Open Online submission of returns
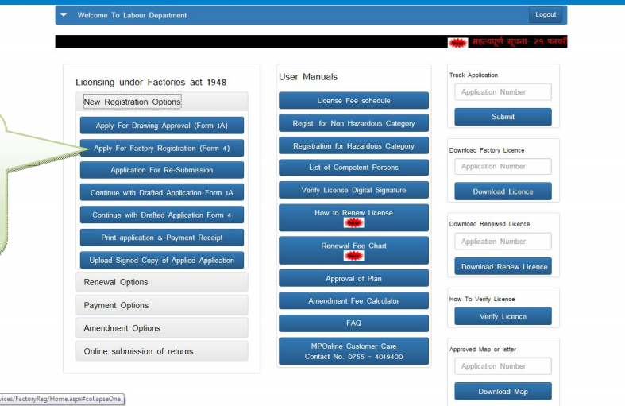 [138, 351]
